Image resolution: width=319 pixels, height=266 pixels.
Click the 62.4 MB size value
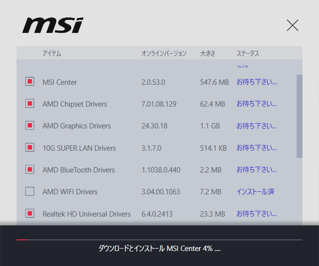click(213, 104)
